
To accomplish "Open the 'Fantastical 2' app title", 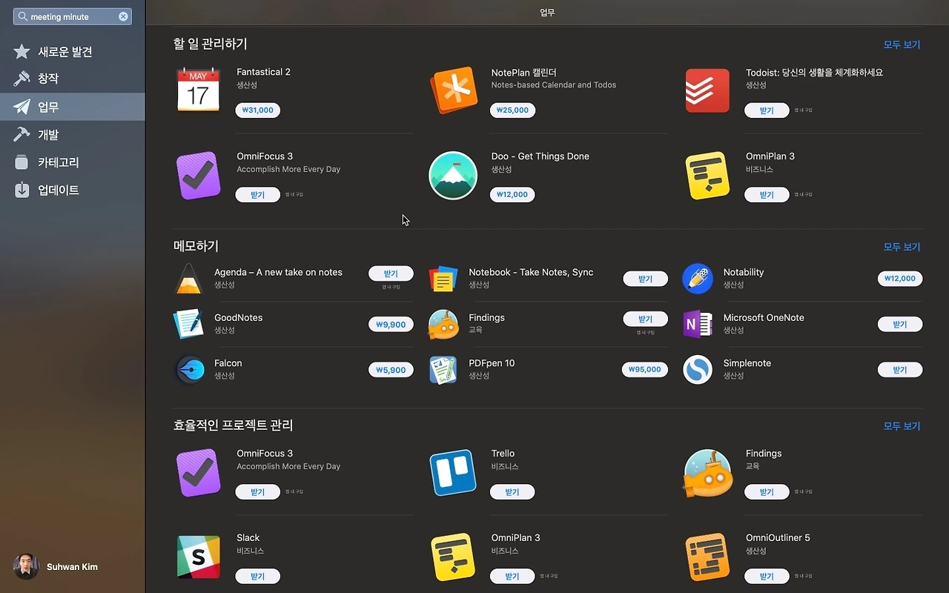I will point(263,72).
